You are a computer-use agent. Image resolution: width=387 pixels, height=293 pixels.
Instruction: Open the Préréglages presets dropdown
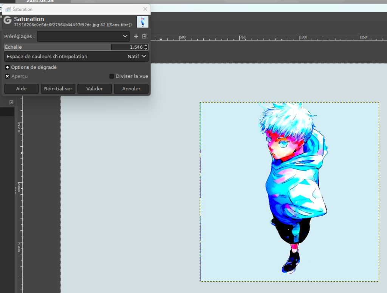point(84,36)
